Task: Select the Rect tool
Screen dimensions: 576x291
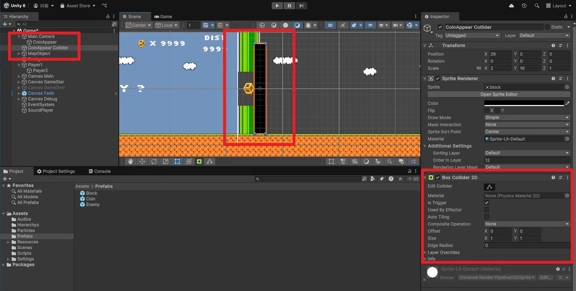Action: [177, 162]
